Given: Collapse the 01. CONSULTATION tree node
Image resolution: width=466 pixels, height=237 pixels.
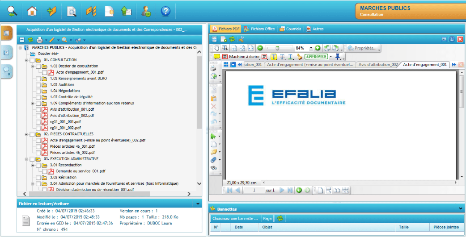Looking at the screenshot, I should [26, 60].
